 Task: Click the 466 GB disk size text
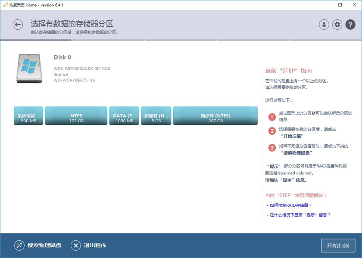61,75
